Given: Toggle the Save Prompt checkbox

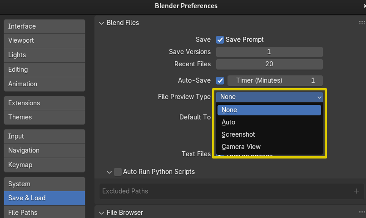Looking at the screenshot, I should pos(220,40).
